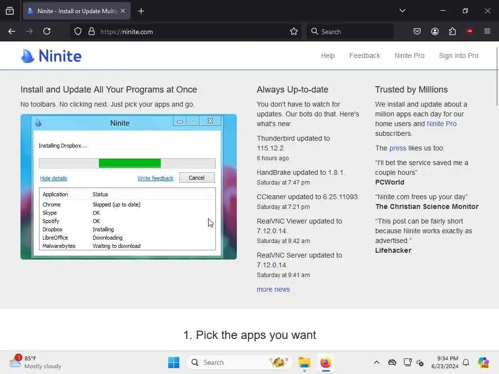
Task: Open the more news link
Action: point(273,289)
